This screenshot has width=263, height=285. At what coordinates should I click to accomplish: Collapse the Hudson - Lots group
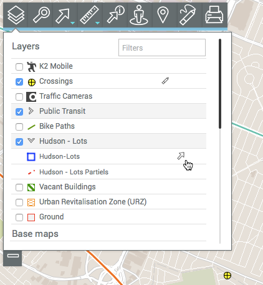(x=31, y=141)
